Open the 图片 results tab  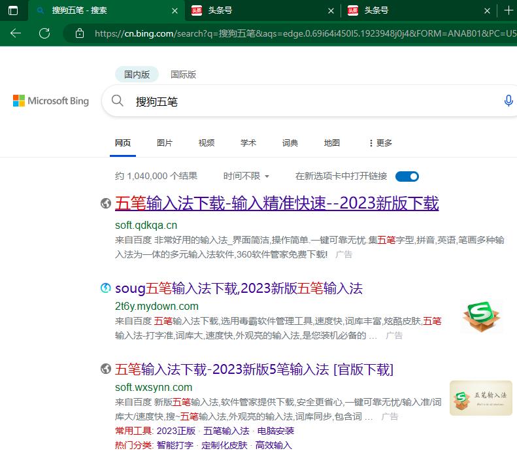(x=165, y=143)
